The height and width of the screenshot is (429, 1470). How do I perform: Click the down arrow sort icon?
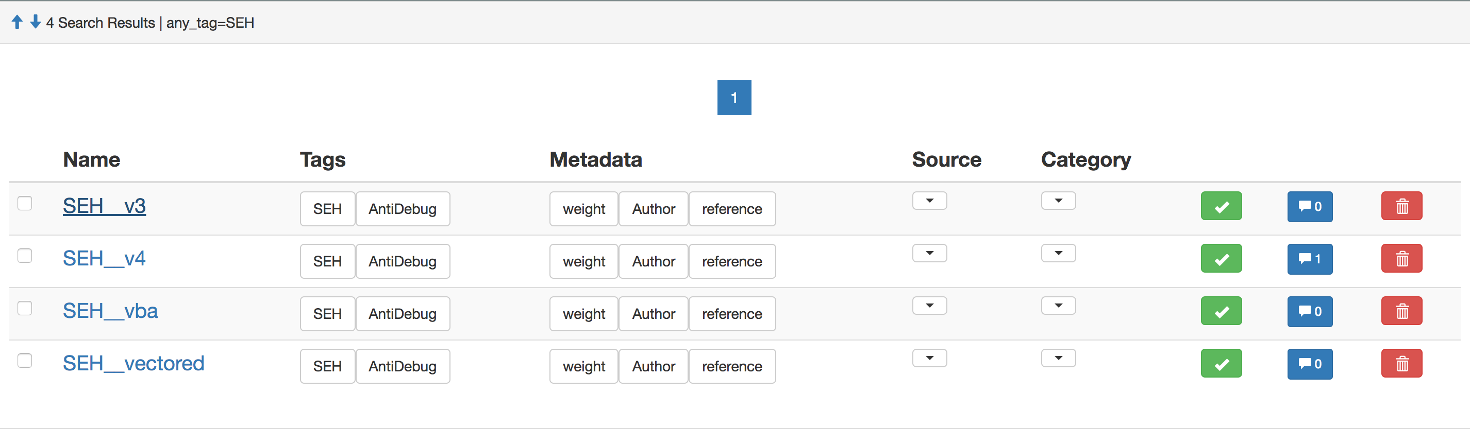(x=36, y=22)
